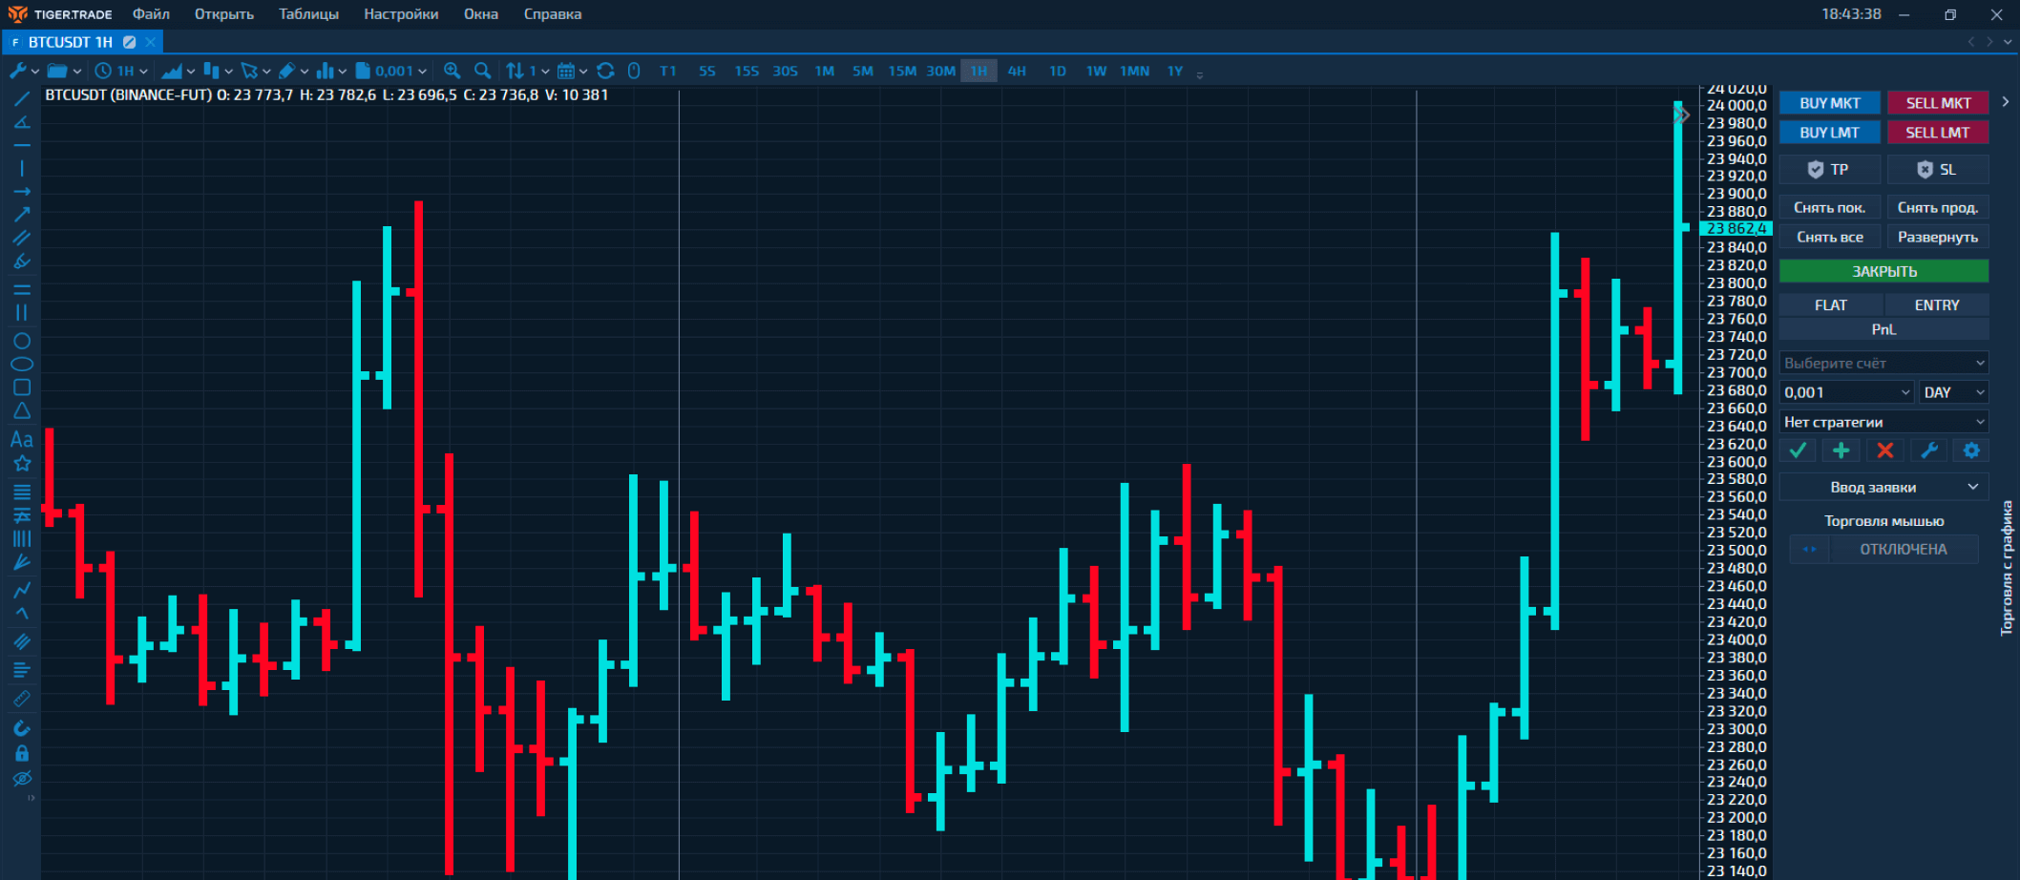Viewport: 2020px width, 880px height.
Task: Click the zoom in magnifier icon
Action: (x=452, y=71)
